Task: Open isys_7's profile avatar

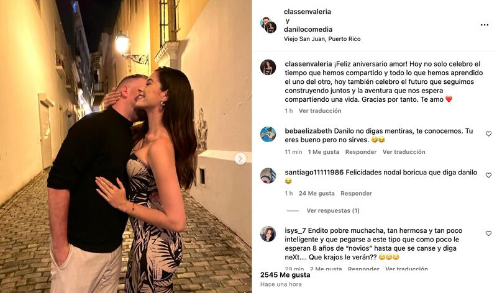Action: [268, 234]
